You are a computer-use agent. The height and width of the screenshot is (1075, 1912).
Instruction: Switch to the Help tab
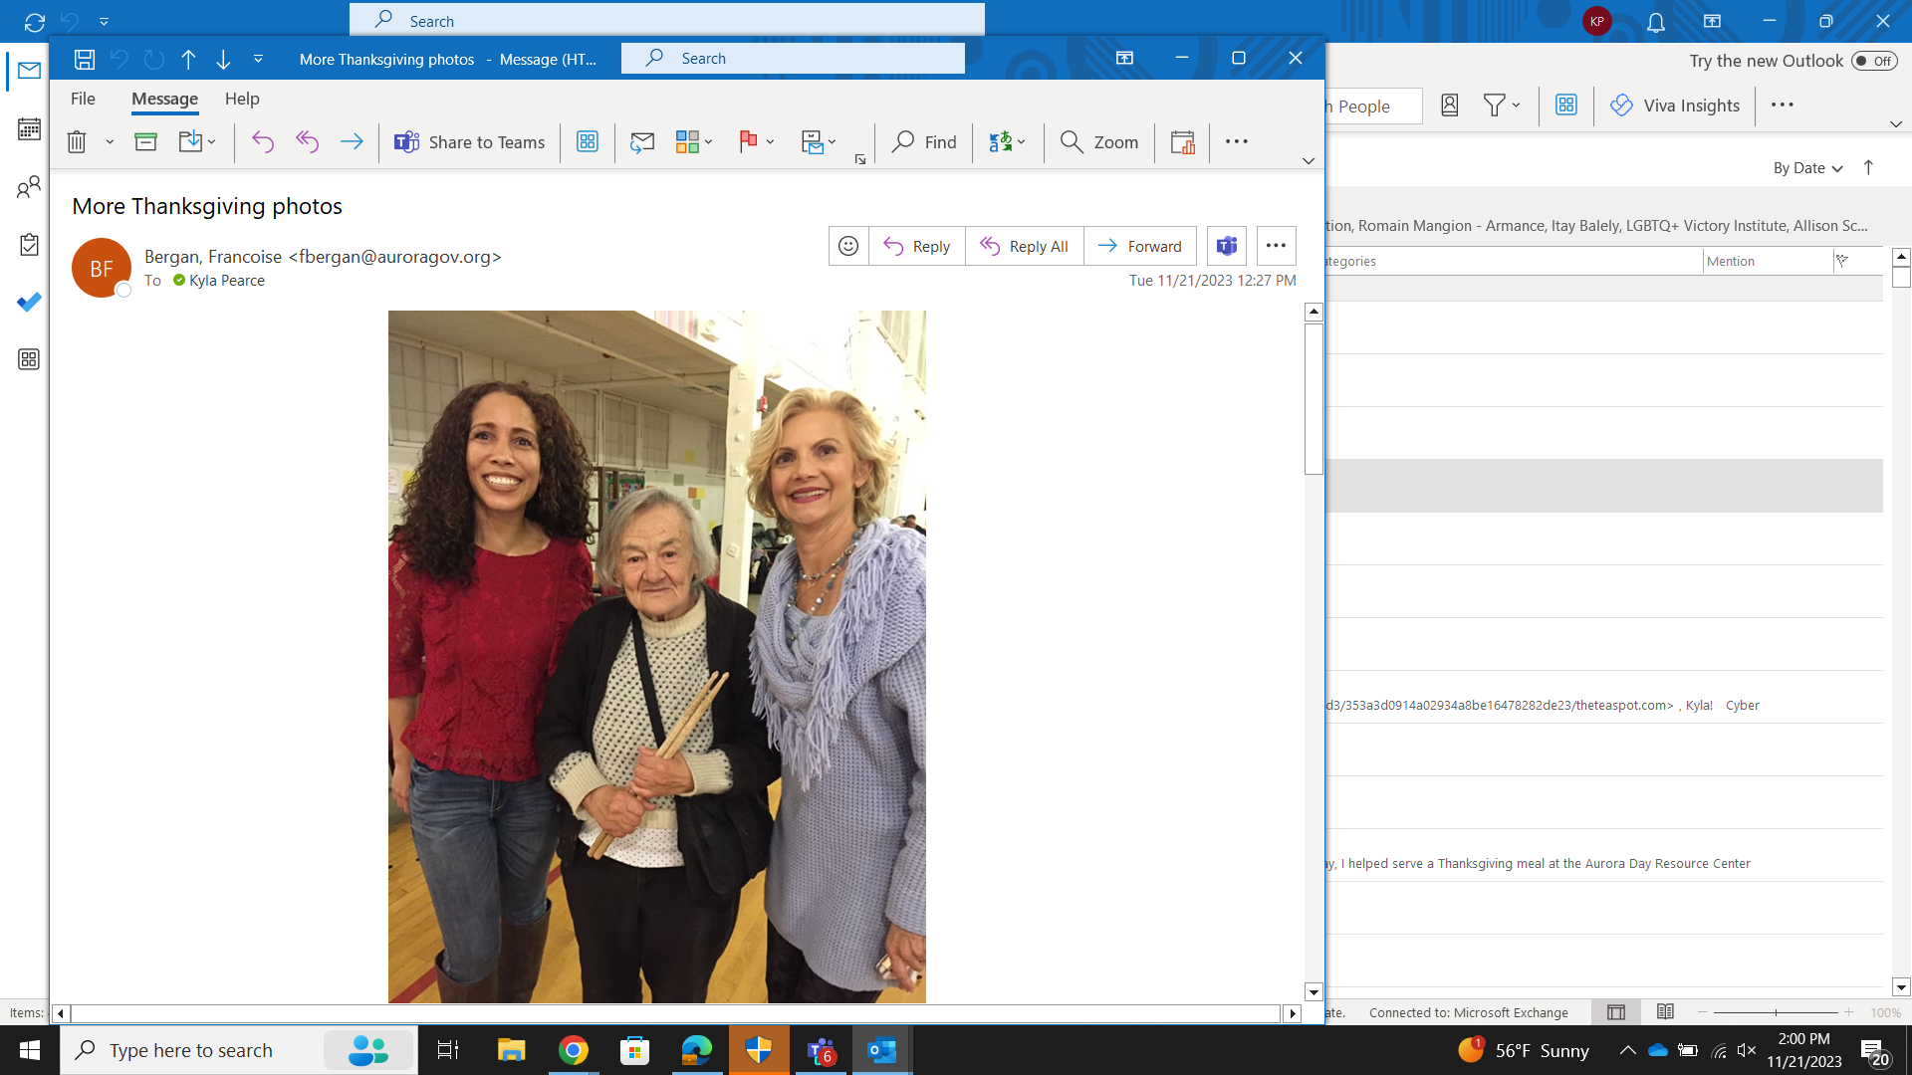241,99
